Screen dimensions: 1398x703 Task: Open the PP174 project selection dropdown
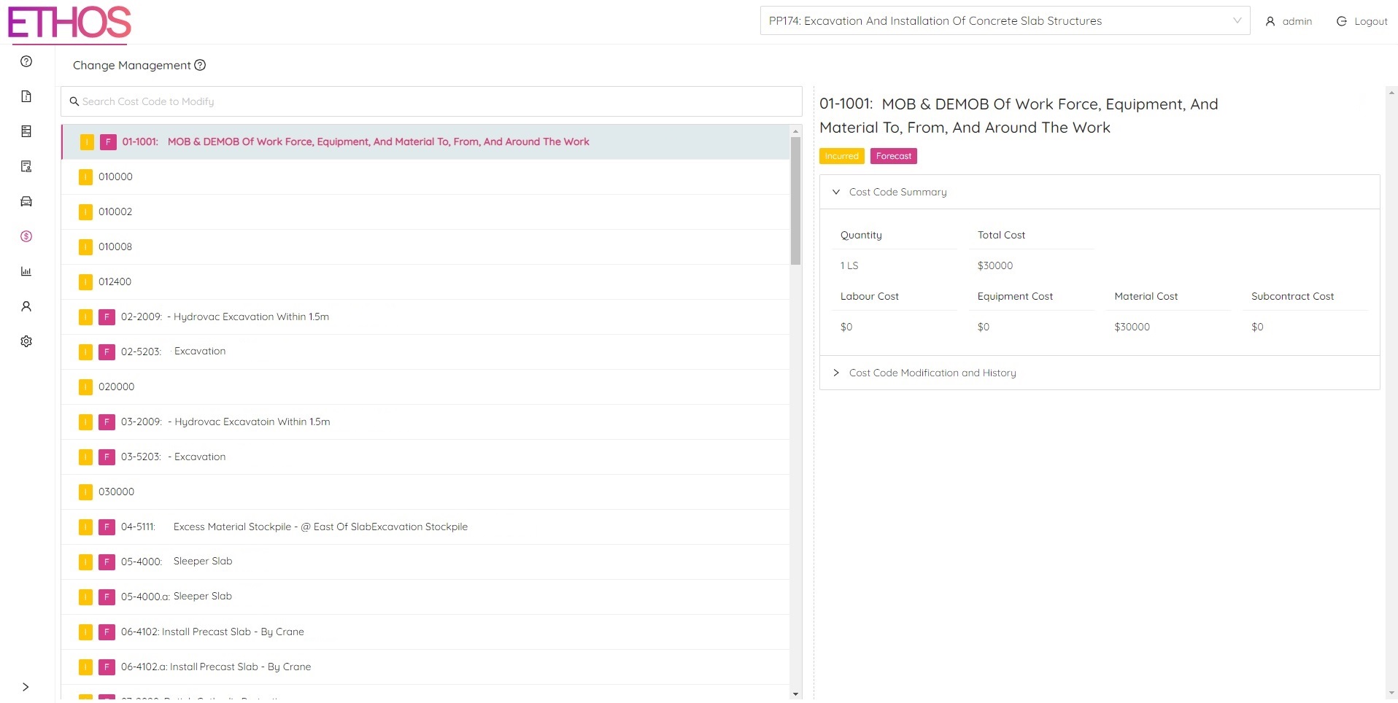pyautogui.click(x=1004, y=21)
